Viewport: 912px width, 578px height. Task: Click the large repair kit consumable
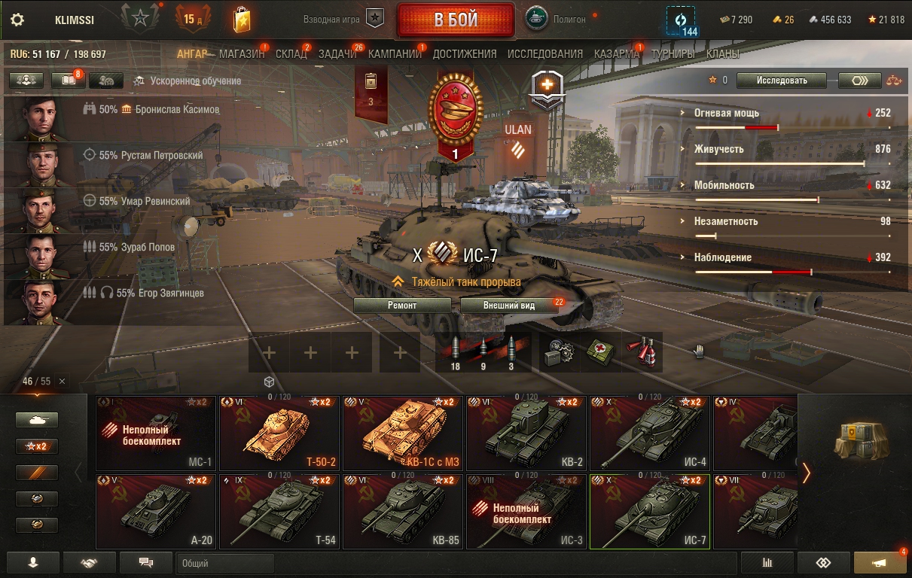pyautogui.click(x=561, y=352)
